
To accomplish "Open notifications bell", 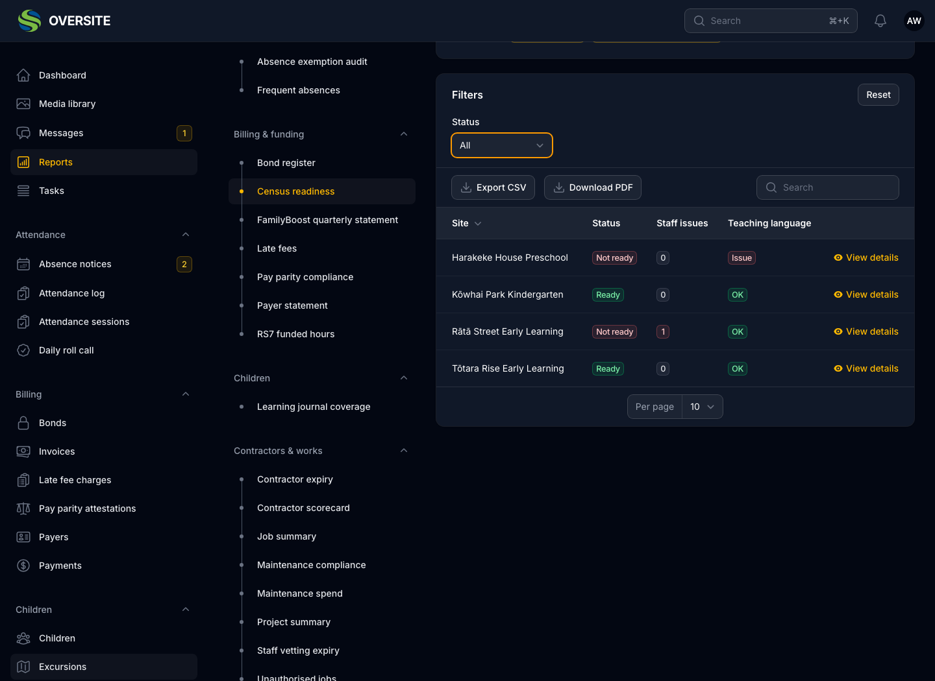I will 880,21.
